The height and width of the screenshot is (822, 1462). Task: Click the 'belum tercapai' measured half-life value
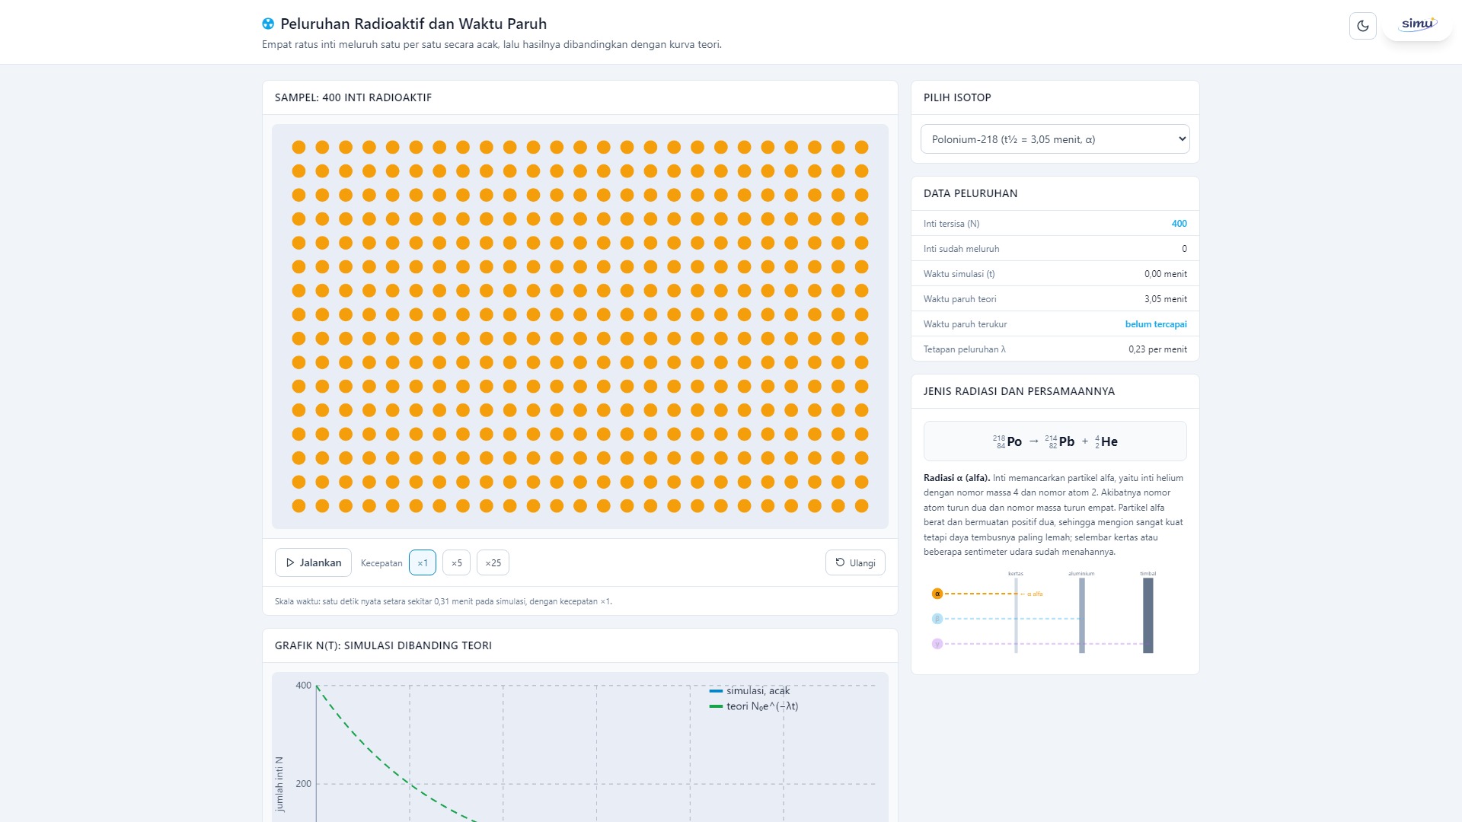[x=1156, y=324]
